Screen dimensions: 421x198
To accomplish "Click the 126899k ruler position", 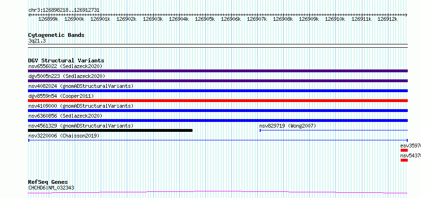I will coord(48,19).
